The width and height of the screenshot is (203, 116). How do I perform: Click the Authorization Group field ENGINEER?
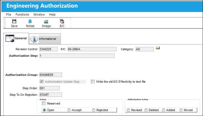(51, 75)
